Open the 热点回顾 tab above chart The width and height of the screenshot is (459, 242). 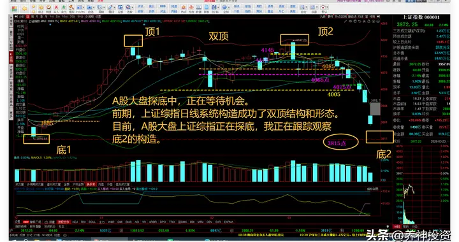pyautogui.click(x=340, y=17)
